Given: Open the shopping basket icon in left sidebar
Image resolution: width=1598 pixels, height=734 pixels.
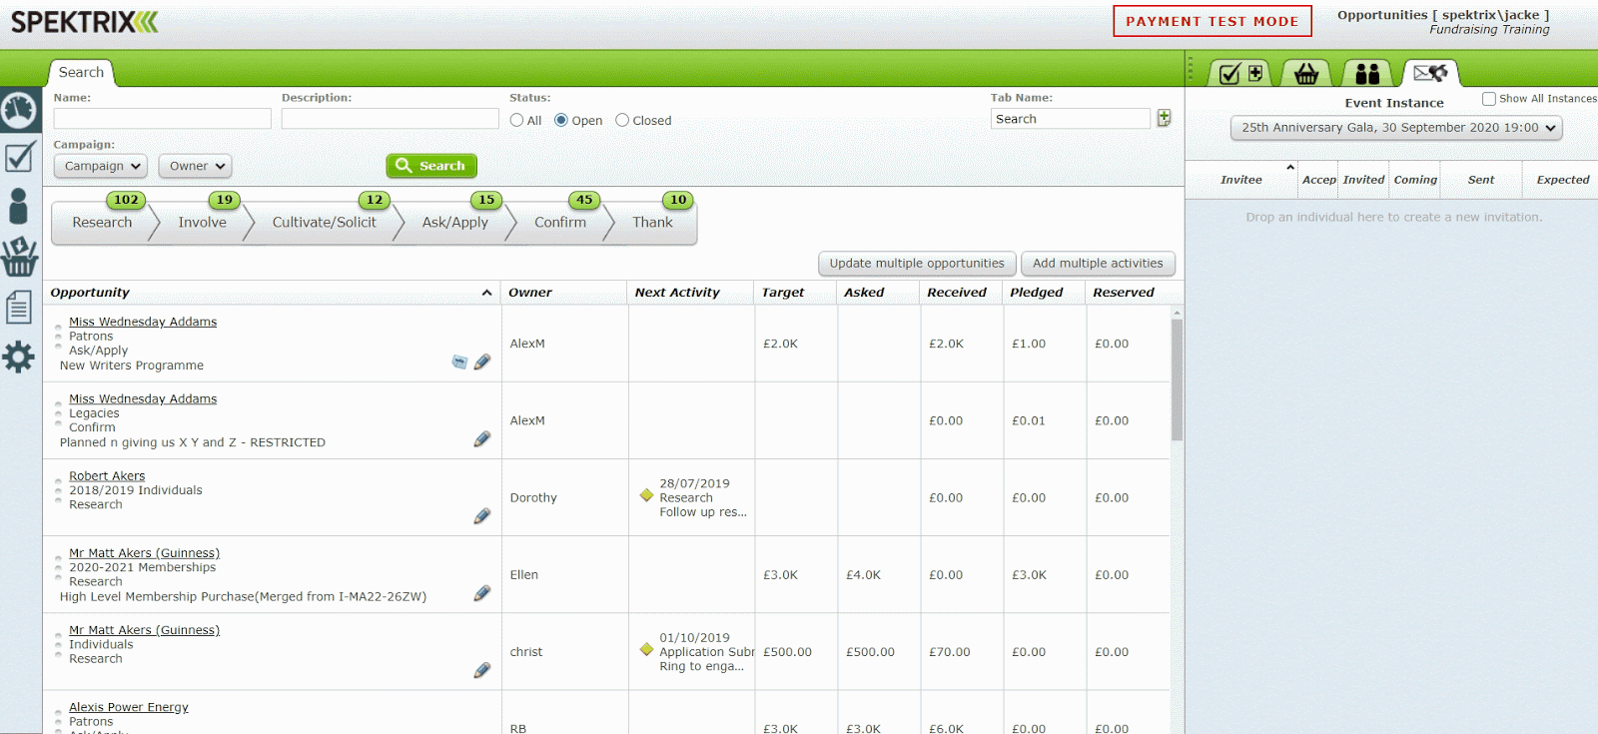Looking at the screenshot, I should tap(19, 257).
